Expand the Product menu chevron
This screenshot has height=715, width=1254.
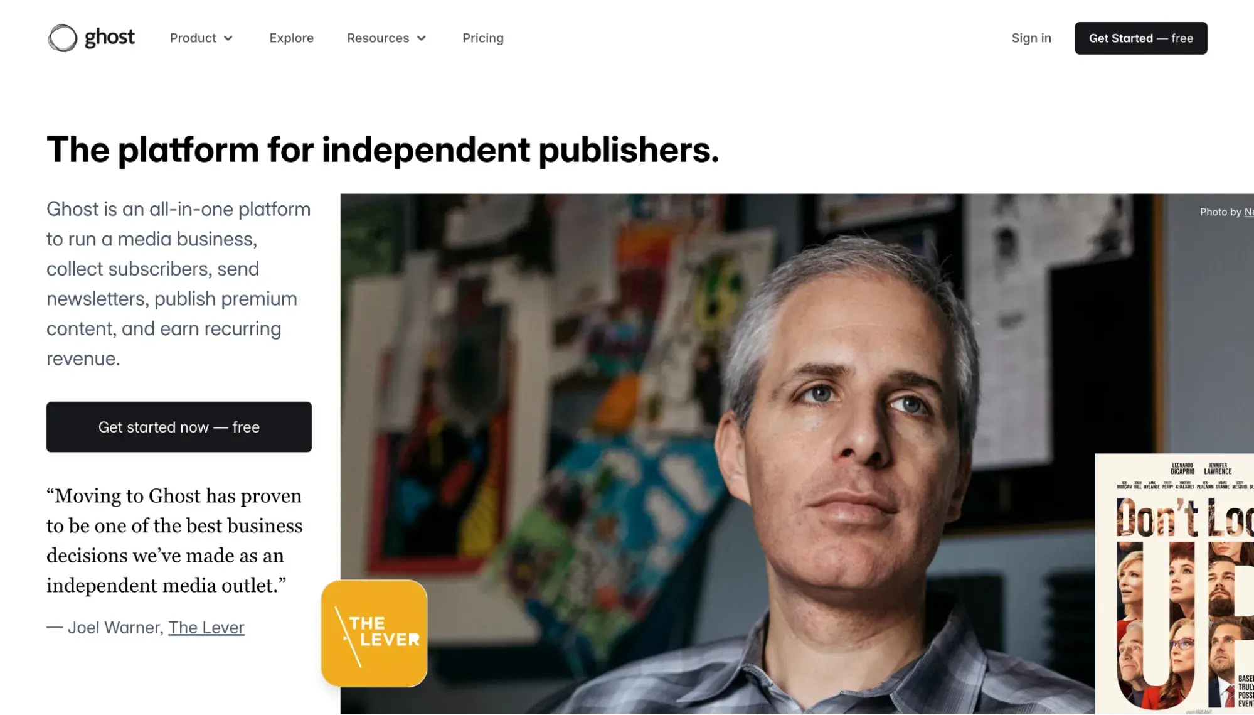tap(228, 38)
